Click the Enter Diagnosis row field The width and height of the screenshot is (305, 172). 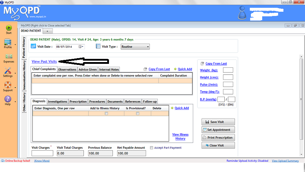coord(61,113)
